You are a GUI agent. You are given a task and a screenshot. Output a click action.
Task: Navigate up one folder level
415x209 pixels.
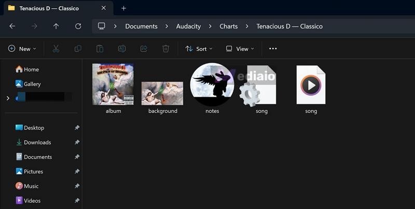click(56, 26)
